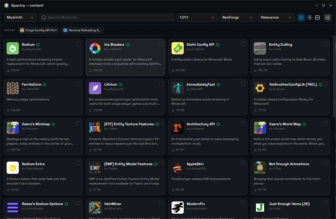Open the ModernFix title
This screenshot has width=336, height=219.
click(x=196, y=204)
